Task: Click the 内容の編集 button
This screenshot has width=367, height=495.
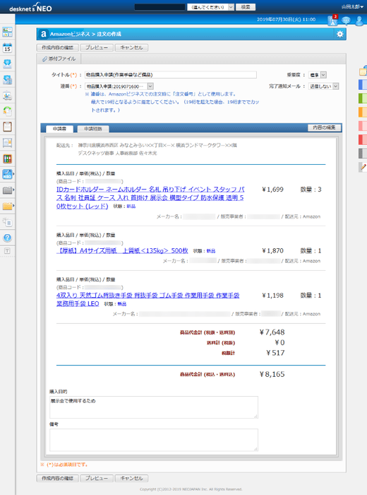Action: (324, 127)
